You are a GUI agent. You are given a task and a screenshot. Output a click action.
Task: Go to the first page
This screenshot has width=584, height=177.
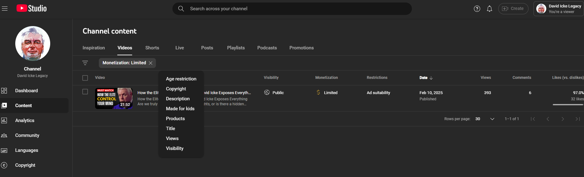[533, 119]
